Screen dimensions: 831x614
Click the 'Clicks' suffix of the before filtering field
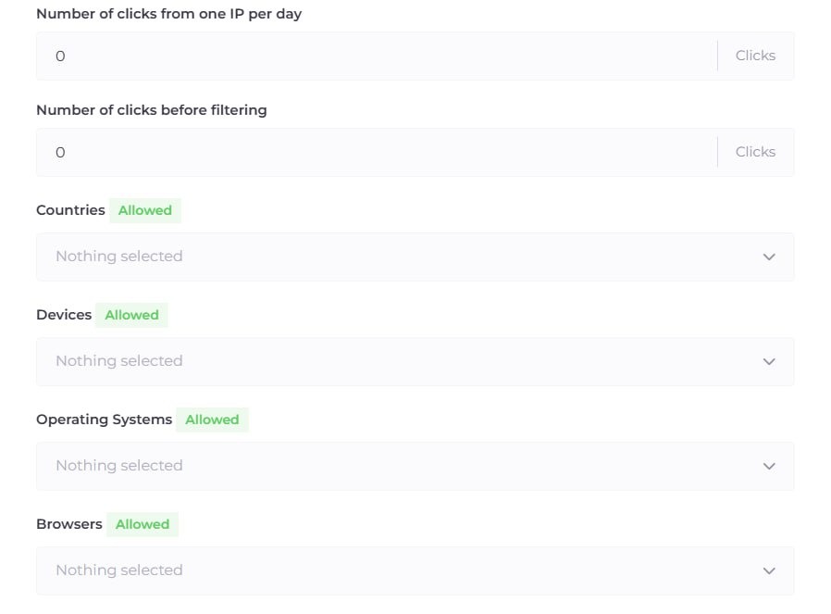[x=755, y=152]
